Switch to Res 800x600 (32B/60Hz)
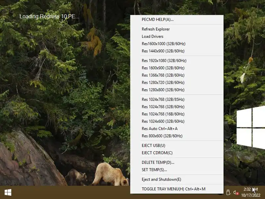Image resolution: width=265 pixels, height=199 pixels. point(177,136)
